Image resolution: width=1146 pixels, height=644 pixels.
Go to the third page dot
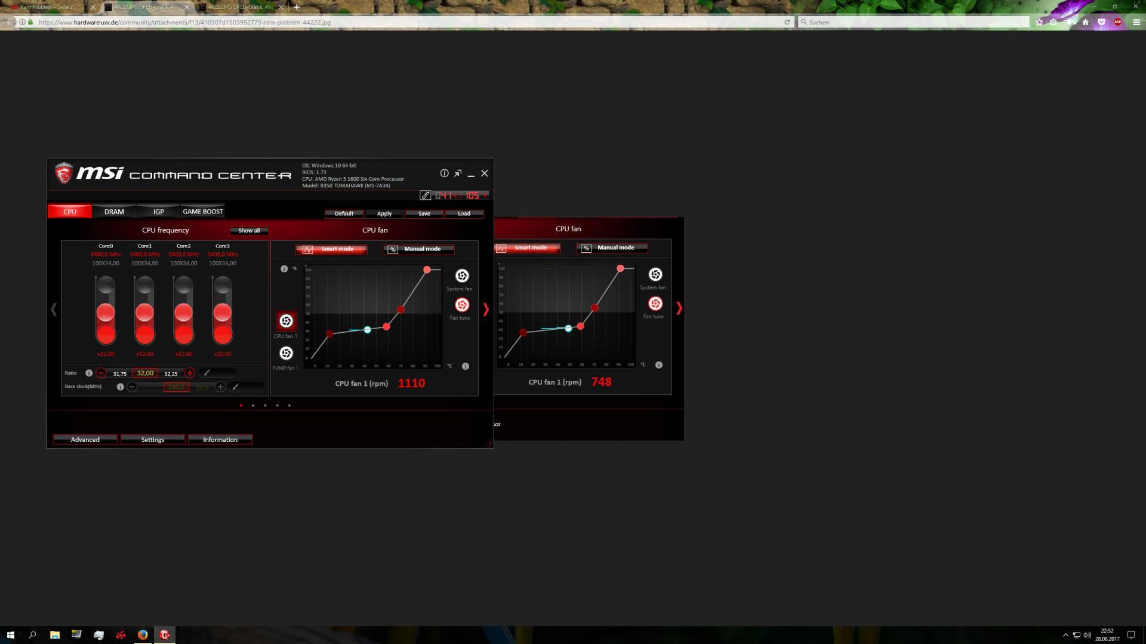(265, 405)
